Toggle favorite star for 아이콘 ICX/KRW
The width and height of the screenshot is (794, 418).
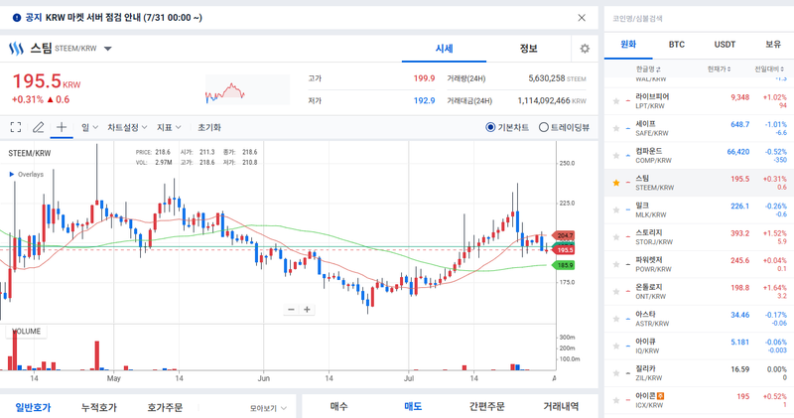tap(616, 400)
